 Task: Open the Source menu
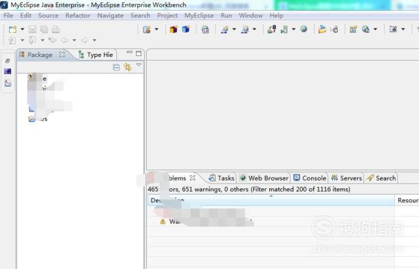coord(49,16)
